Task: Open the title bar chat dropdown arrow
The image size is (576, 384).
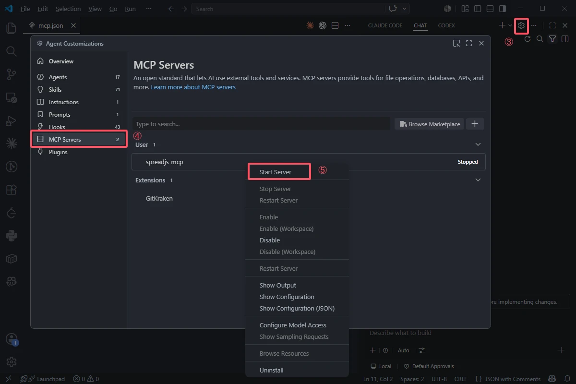Action: pyautogui.click(x=405, y=9)
